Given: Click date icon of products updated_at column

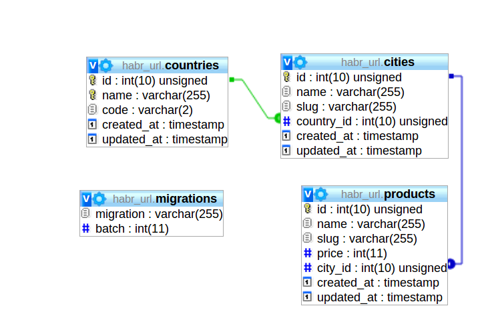Looking at the screenshot, I should tap(307, 297).
